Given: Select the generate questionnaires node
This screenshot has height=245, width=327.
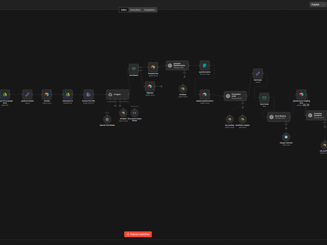Looking at the screenshot, I should (x=177, y=65).
